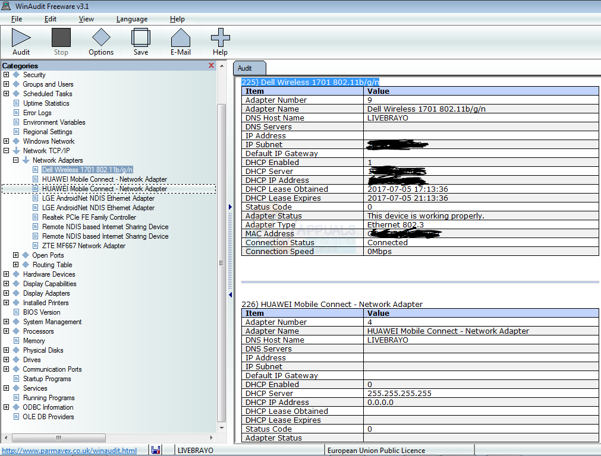Save the audit report using the Save icon
The image size is (601, 456).
pos(140,40)
